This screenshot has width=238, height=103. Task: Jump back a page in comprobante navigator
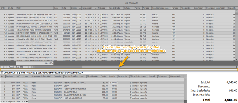[4, 67]
